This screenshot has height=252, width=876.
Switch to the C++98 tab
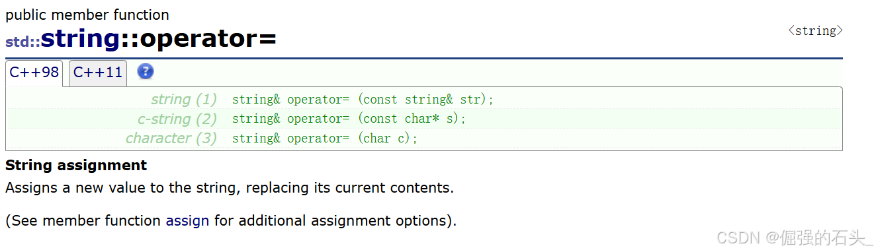(34, 73)
